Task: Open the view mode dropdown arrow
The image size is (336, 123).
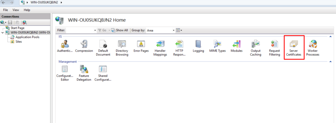Action: pos(181,30)
